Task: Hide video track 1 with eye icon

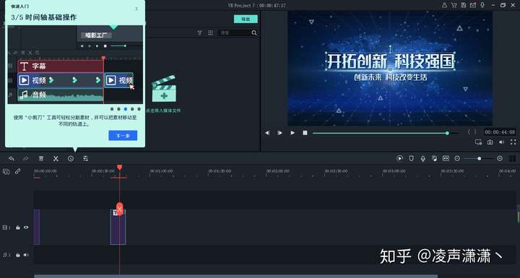Action: [x=26, y=227]
